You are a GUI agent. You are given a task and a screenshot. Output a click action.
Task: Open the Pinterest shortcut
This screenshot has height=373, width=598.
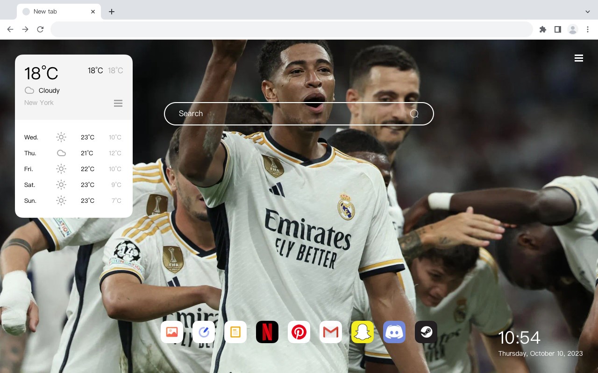pyautogui.click(x=299, y=332)
